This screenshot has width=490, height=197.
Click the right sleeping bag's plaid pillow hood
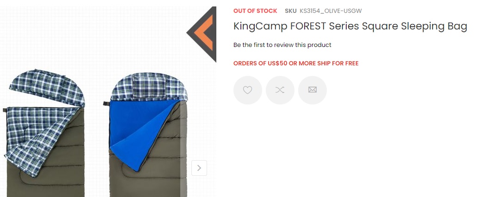click(149, 87)
